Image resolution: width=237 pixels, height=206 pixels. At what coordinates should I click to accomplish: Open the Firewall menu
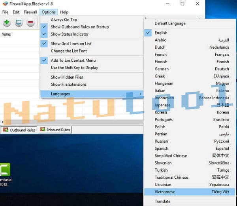30,12
